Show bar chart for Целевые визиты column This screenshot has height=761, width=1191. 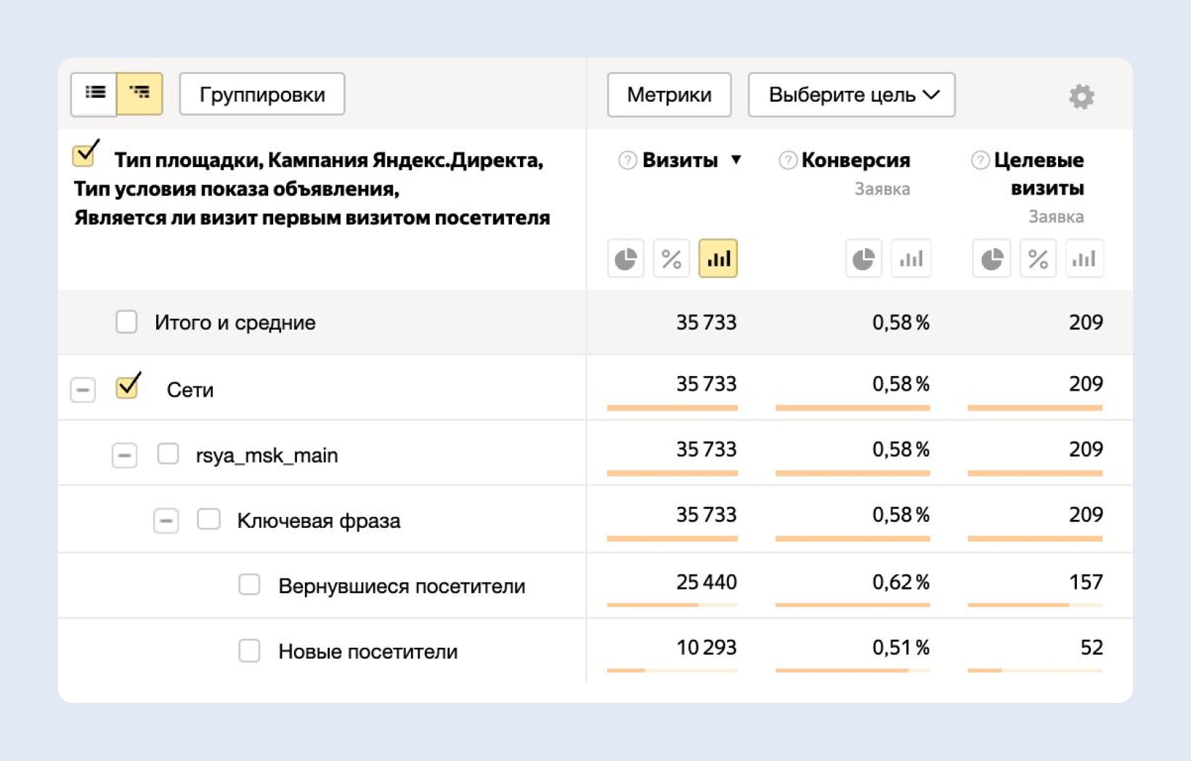[x=1084, y=259]
